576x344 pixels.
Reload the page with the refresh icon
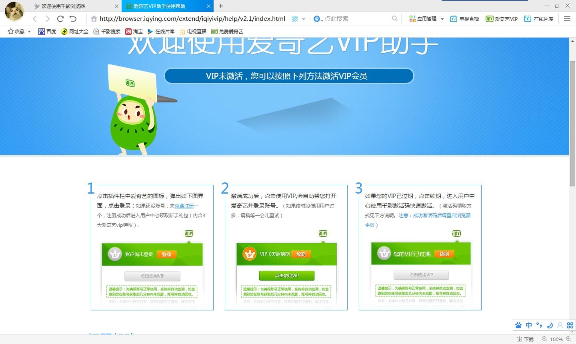pyautogui.click(x=60, y=19)
